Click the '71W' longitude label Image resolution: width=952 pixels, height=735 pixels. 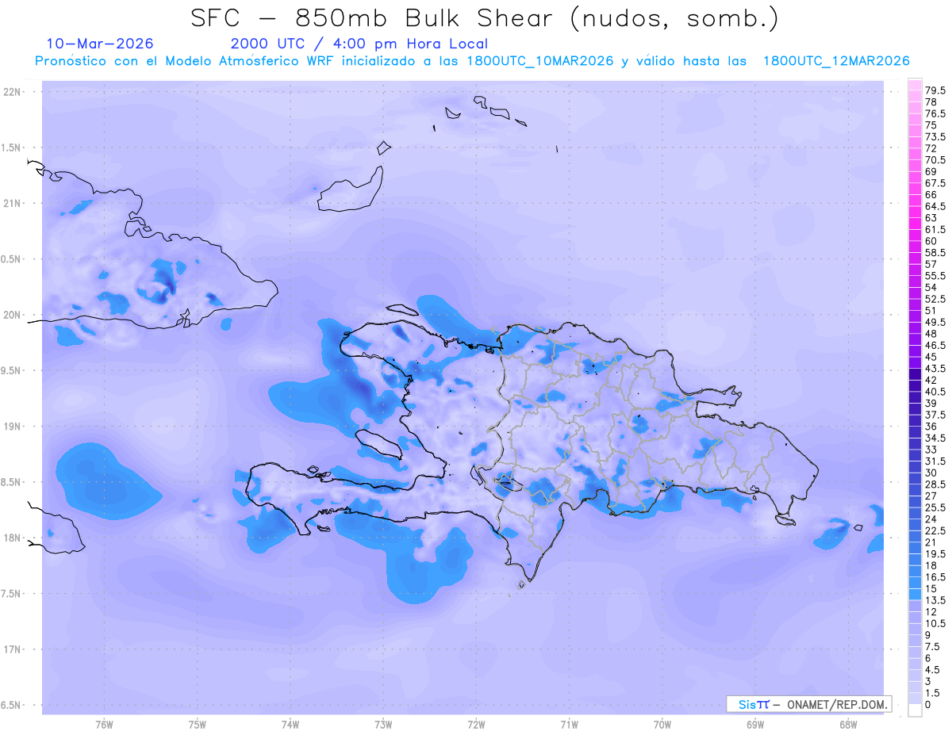tap(569, 725)
